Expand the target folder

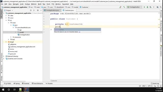6,42
